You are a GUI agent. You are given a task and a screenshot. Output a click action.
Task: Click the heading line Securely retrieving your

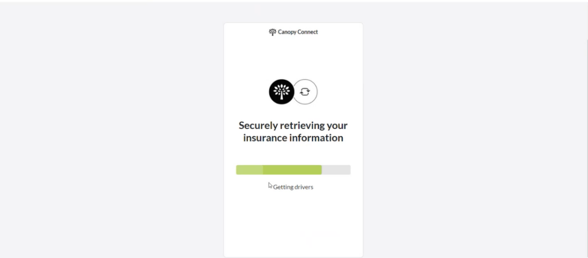tap(293, 125)
